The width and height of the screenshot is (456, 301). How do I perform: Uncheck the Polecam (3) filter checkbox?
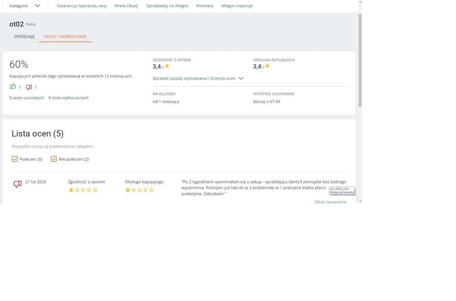point(15,159)
